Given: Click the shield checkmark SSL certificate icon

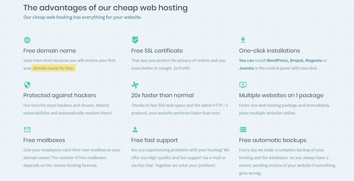Looking at the screenshot, I should click(x=135, y=40).
